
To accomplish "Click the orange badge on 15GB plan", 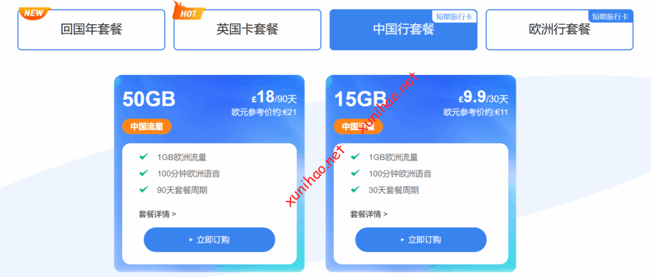I will [x=359, y=127].
